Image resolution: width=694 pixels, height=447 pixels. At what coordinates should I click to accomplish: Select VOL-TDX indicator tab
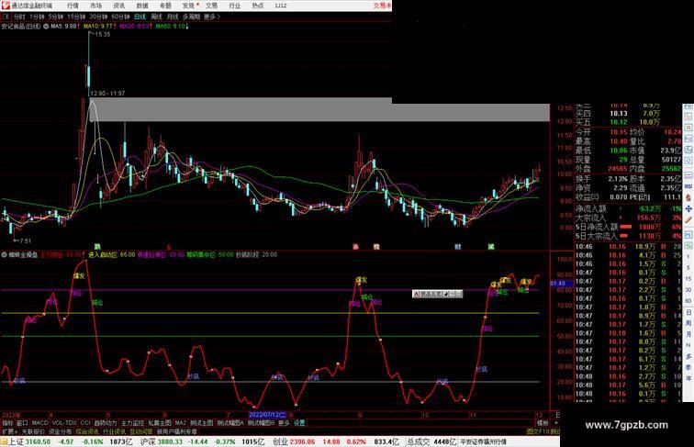(x=64, y=423)
